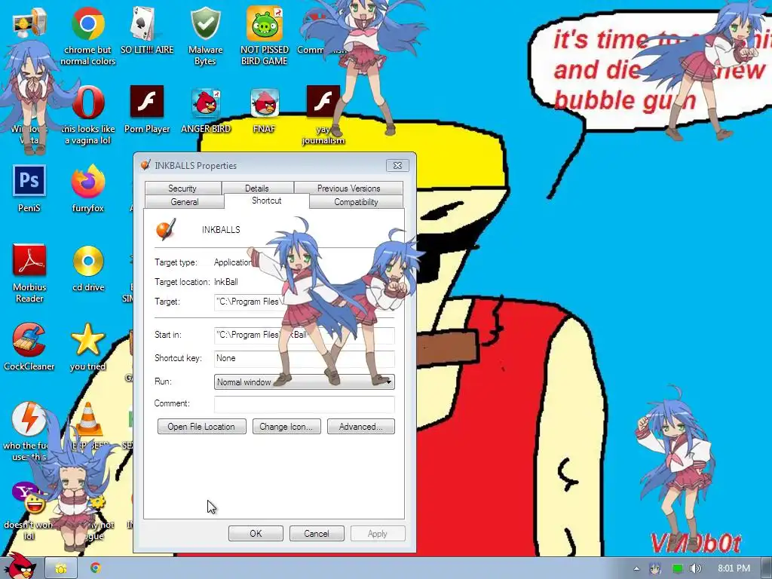Image resolution: width=772 pixels, height=579 pixels.
Task: Click into the empty Comment field
Action: (x=305, y=404)
